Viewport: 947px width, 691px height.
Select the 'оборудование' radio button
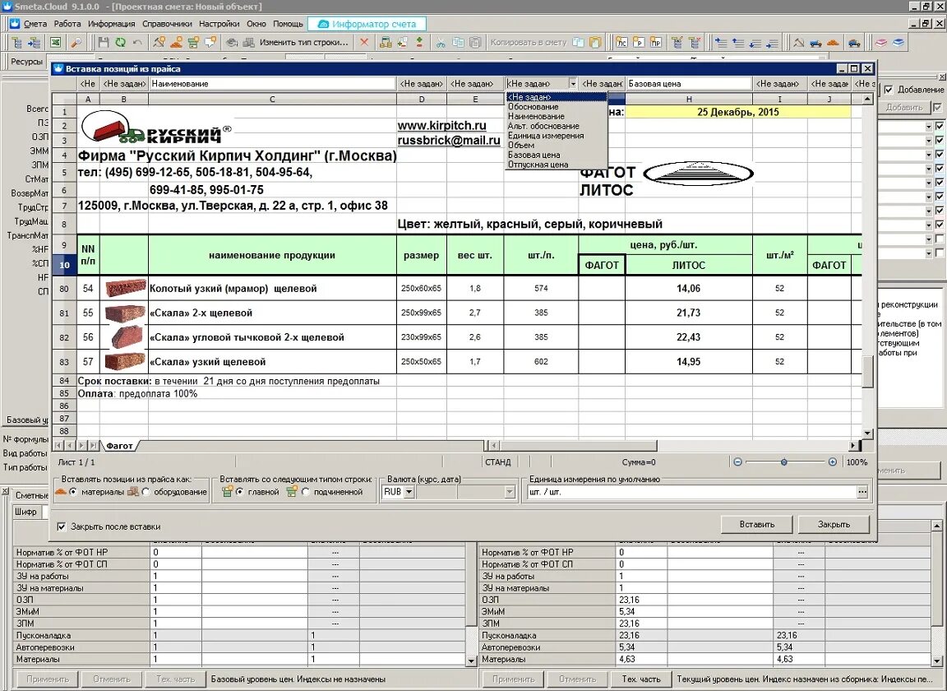(146, 492)
